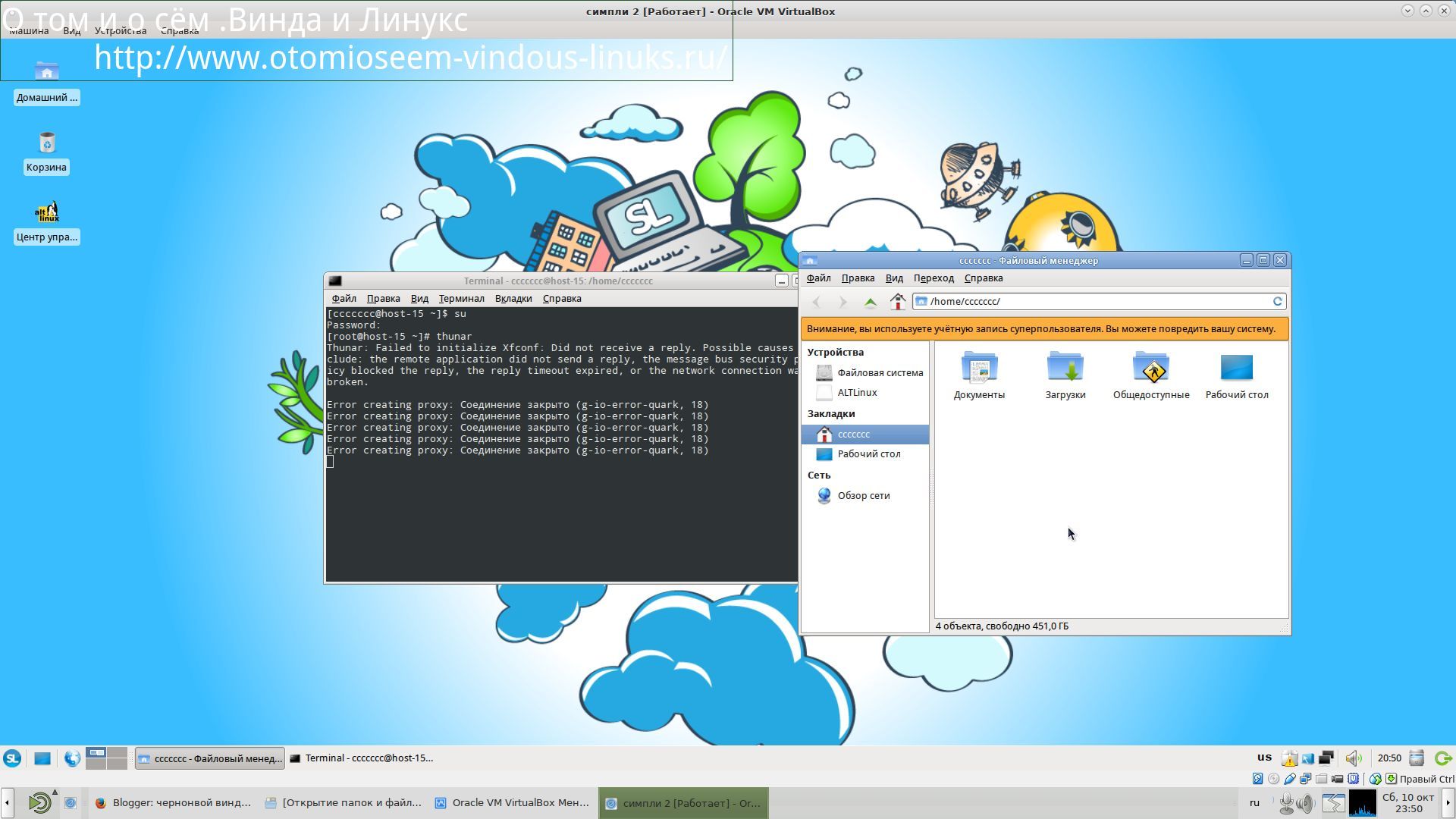Launch the web browser globe icon on panel

tap(72, 758)
